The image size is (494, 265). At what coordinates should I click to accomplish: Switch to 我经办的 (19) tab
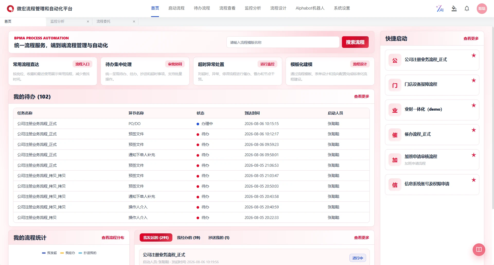click(189, 237)
